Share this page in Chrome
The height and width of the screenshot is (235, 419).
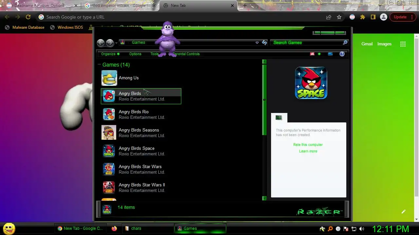[329, 17]
